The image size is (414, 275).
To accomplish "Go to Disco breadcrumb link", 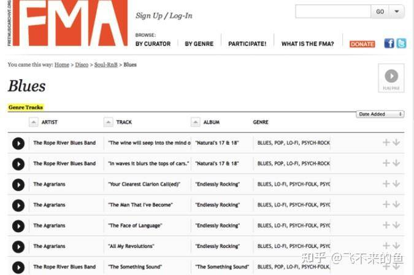I will click(82, 64).
